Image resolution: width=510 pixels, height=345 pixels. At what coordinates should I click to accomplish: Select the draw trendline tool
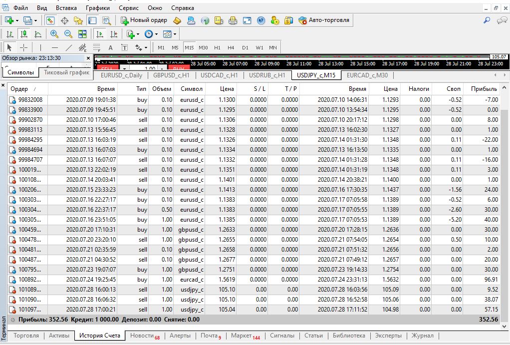[x=69, y=47]
